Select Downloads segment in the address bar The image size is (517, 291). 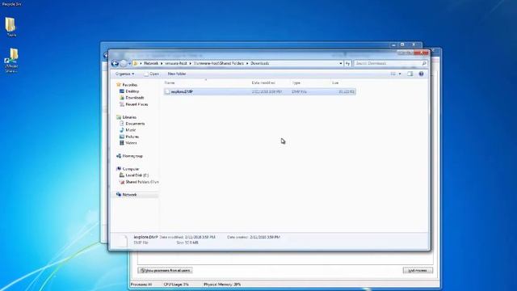pos(260,63)
